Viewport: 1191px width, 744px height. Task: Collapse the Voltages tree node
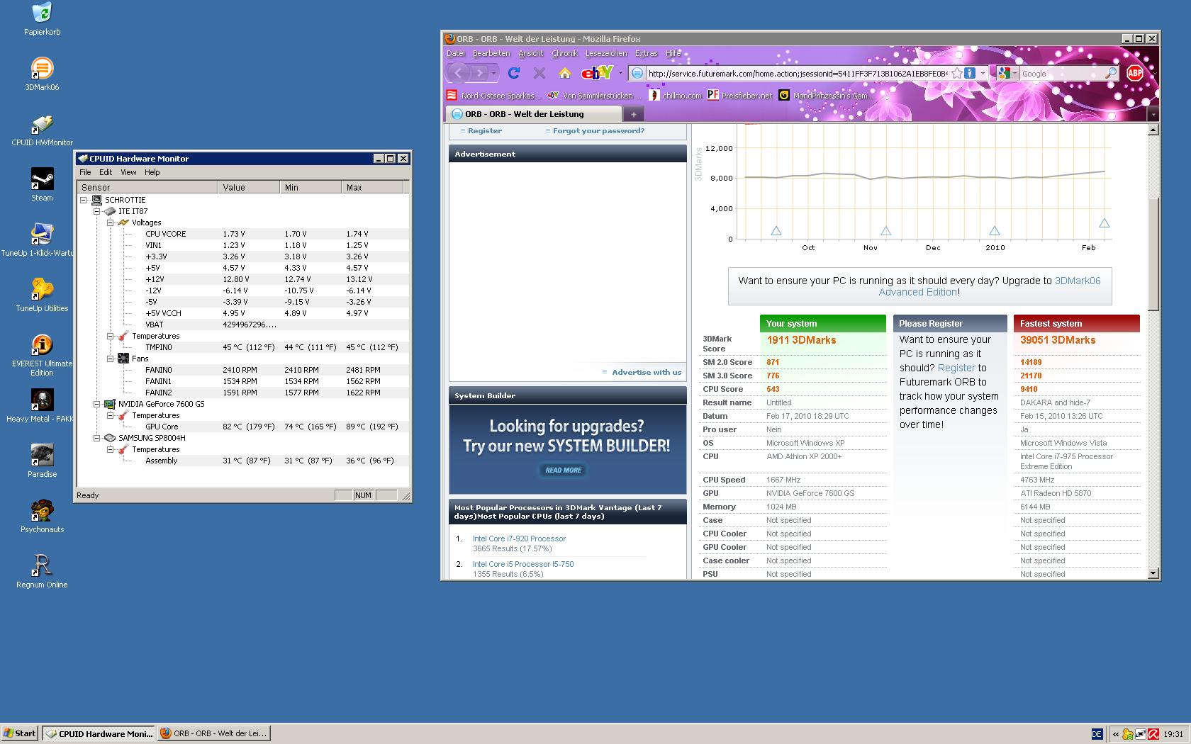(111, 222)
